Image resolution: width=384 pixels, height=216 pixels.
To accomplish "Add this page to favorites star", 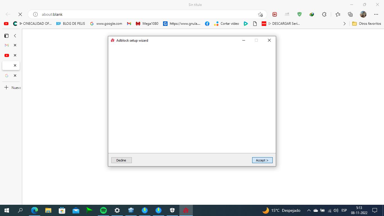I will click(260, 14).
